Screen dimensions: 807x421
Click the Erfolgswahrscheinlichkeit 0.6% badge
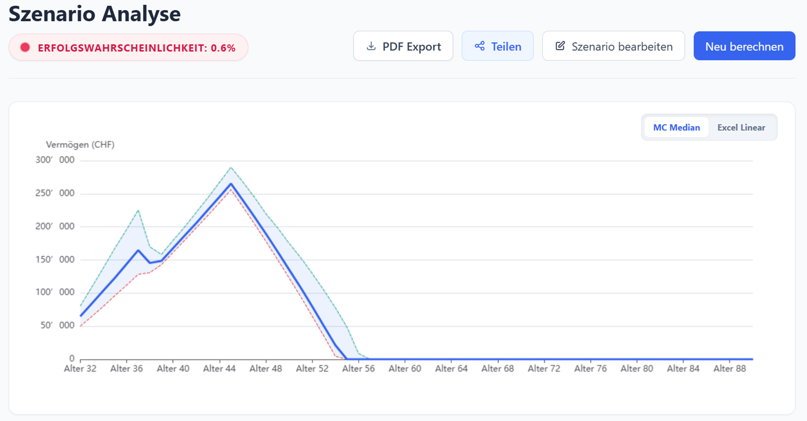[x=128, y=47]
